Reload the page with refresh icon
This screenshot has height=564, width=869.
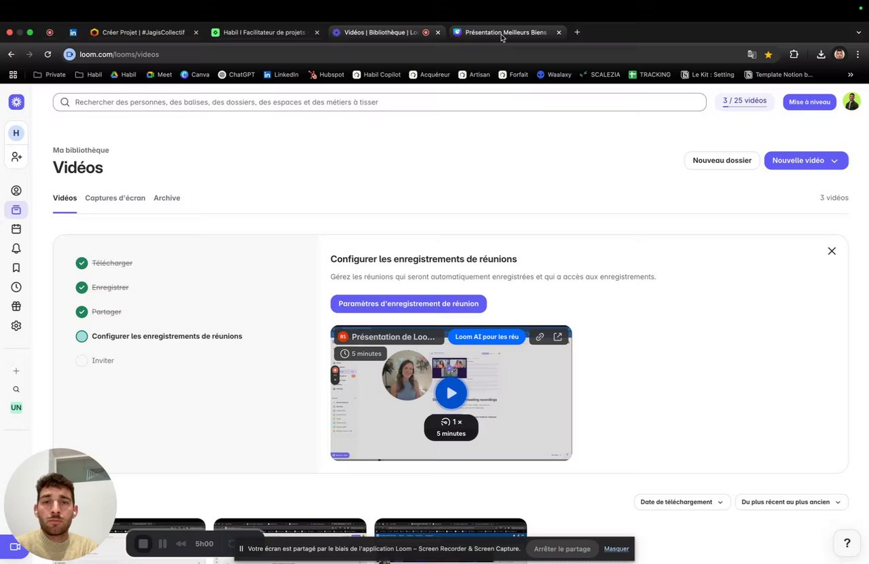48,54
